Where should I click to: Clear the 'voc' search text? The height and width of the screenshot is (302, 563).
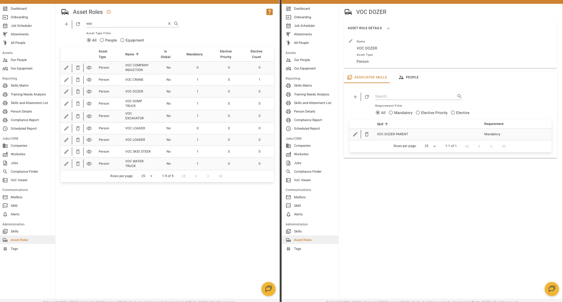[169, 24]
